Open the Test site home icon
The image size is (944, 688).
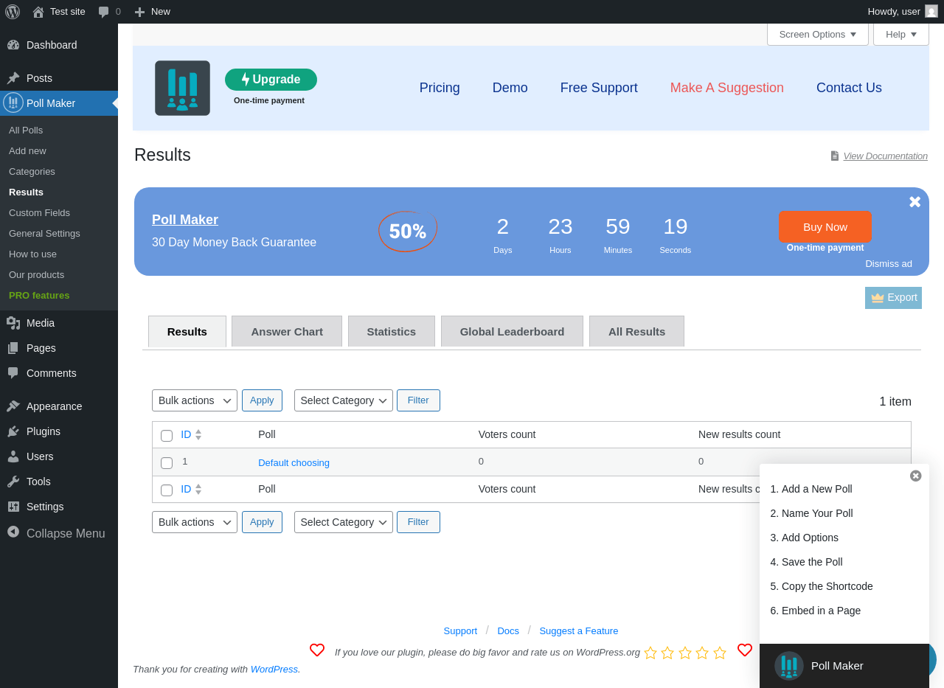(38, 12)
